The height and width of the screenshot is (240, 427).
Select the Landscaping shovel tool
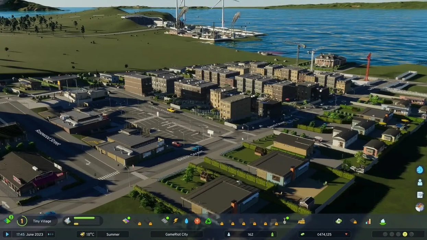[285, 221]
